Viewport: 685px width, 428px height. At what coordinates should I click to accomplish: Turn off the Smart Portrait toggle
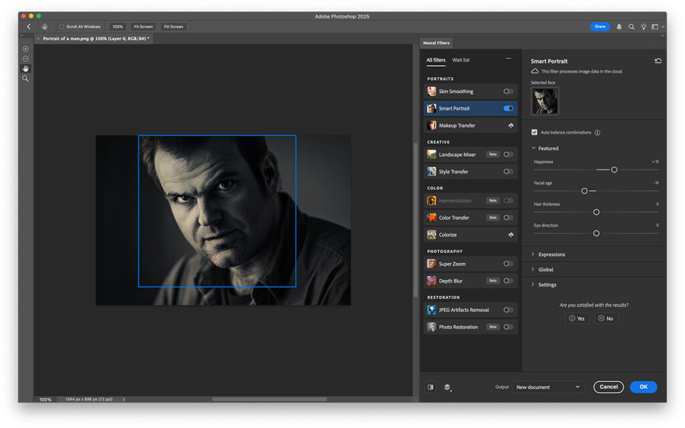pyautogui.click(x=508, y=109)
